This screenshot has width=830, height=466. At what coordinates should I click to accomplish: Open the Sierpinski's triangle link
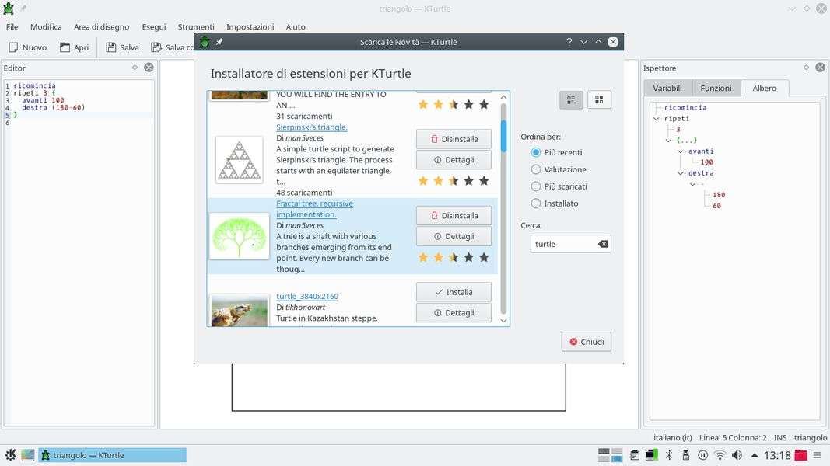click(312, 127)
